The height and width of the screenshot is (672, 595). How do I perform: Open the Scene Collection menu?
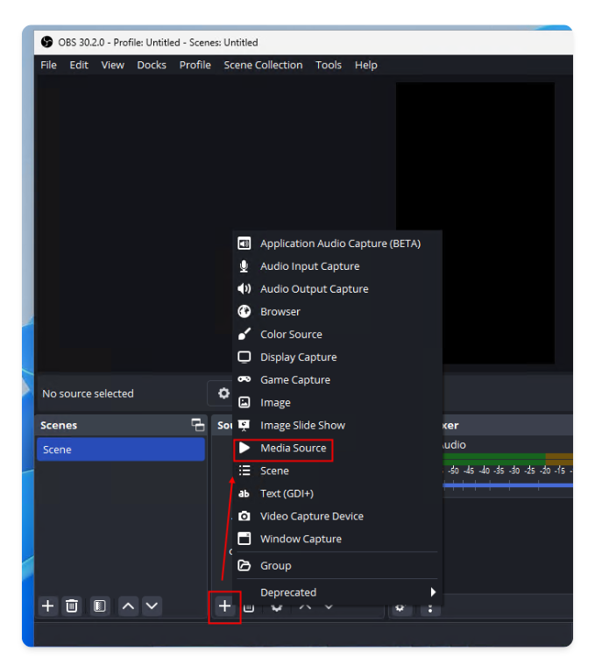[263, 65]
